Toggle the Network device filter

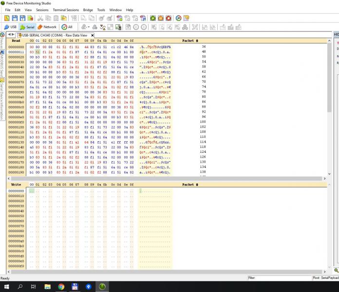tap(47, 27)
